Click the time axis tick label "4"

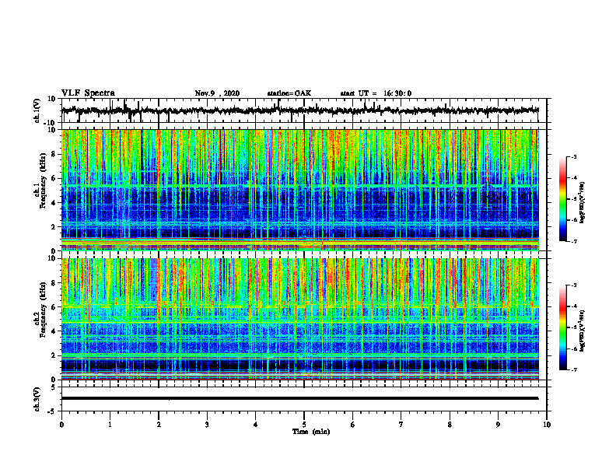click(256, 425)
